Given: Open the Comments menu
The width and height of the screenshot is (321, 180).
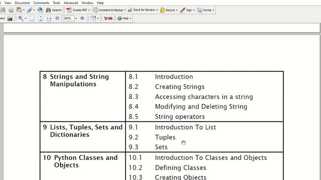Looking at the screenshot, I should coord(41,3).
